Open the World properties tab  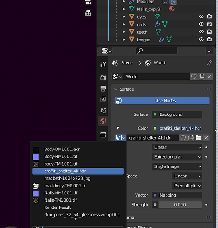(x=103, y=121)
